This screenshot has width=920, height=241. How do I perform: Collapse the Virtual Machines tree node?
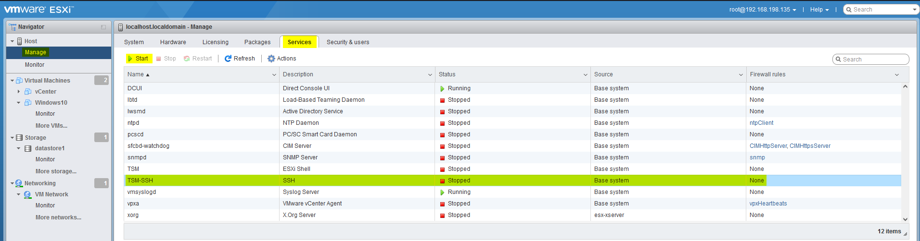[x=12, y=81]
